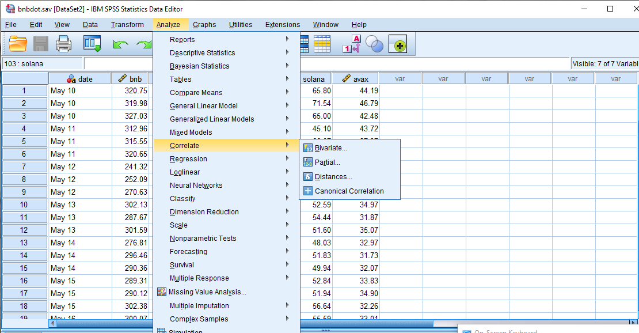Click the "103 : solana" cell reference box
The height and width of the screenshot is (333, 639).
(42, 63)
